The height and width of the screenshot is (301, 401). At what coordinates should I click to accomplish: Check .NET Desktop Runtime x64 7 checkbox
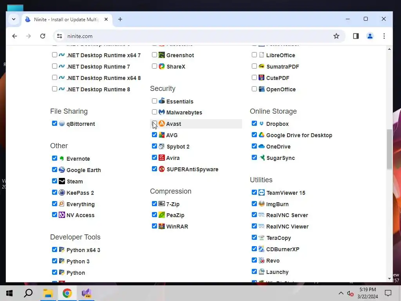point(54,54)
